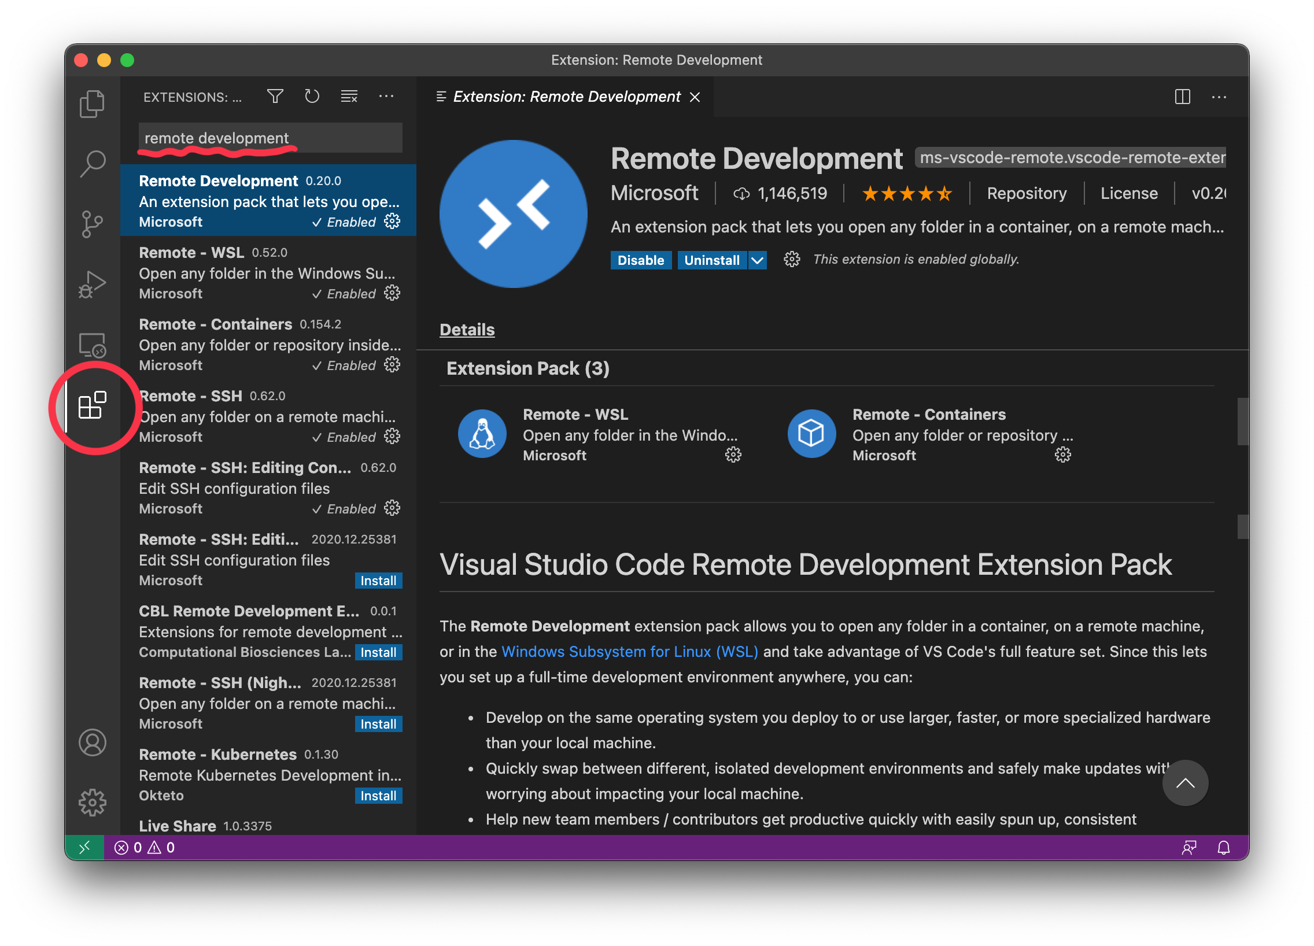Click the scroll to top arrow button
Image resolution: width=1314 pixels, height=946 pixels.
(x=1186, y=783)
